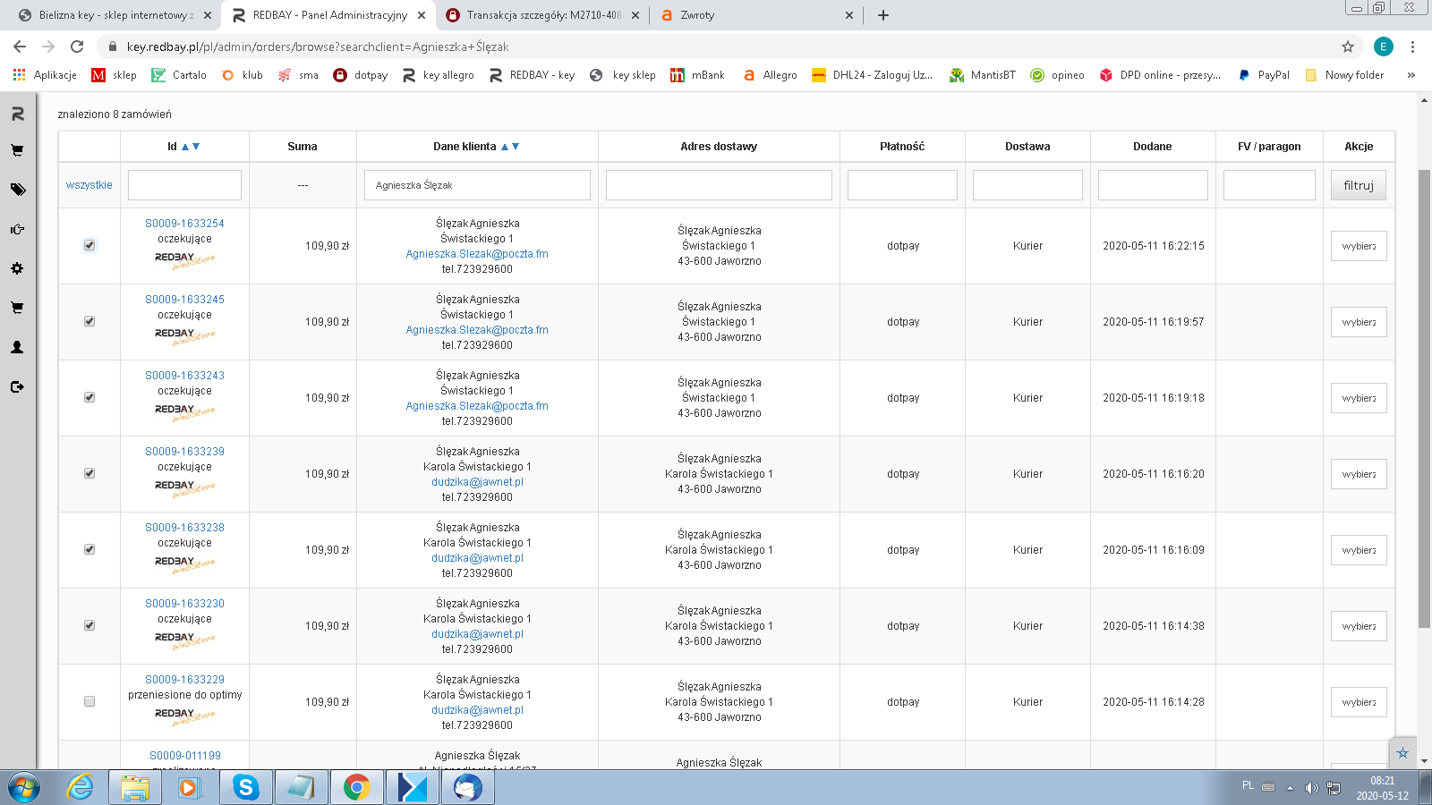Launch Skype from the Windows taskbar
Screen dimensions: 1432x805
click(245, 787)
